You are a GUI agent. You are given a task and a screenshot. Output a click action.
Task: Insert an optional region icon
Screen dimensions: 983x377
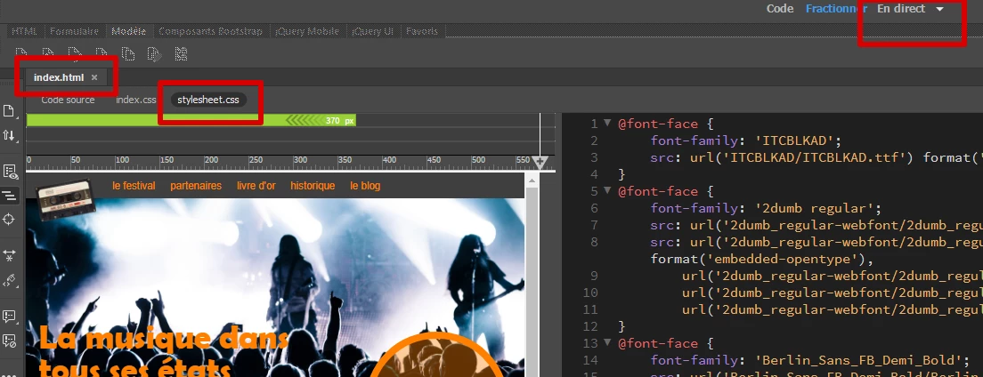pyautogui.click(x=102, y=54)
